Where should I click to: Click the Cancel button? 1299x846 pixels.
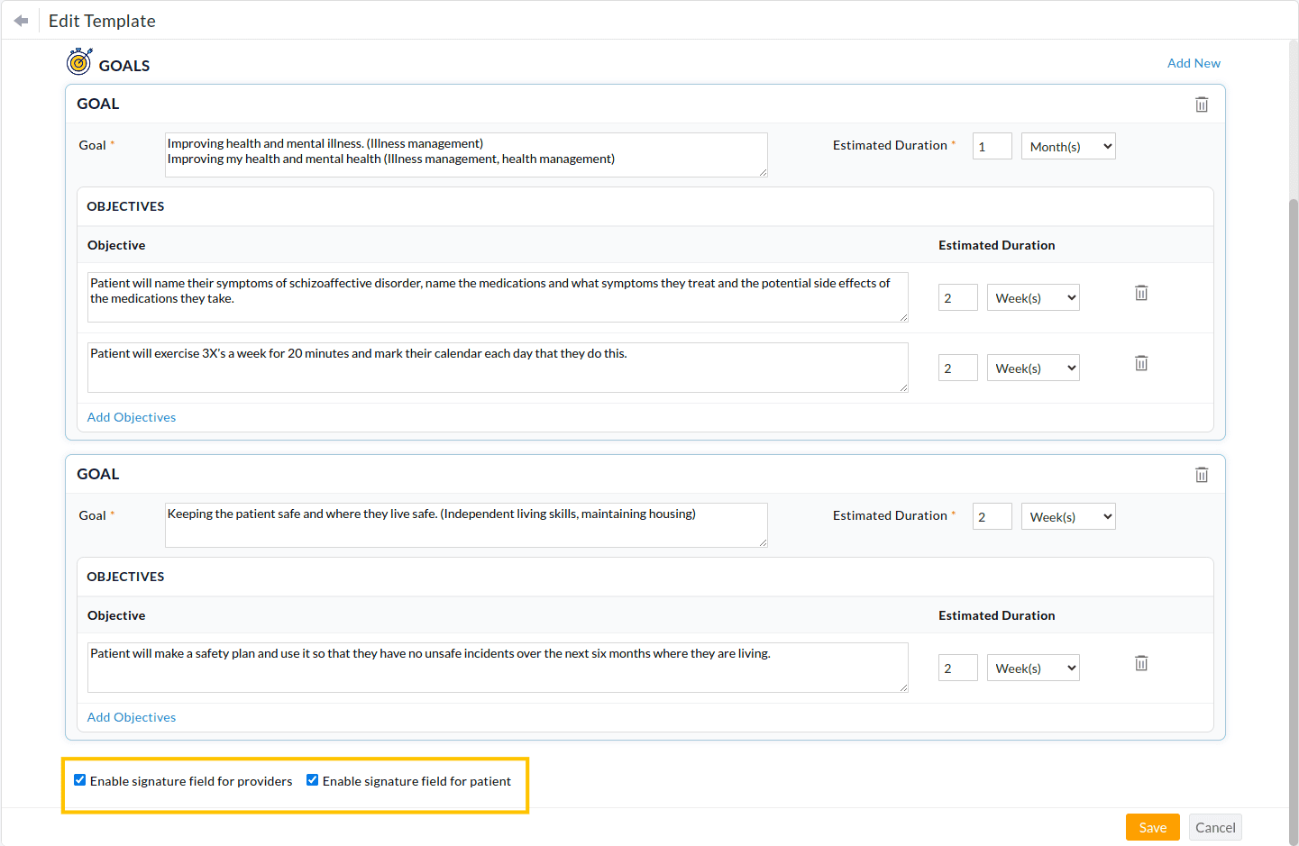click(x=1214, y=827)
